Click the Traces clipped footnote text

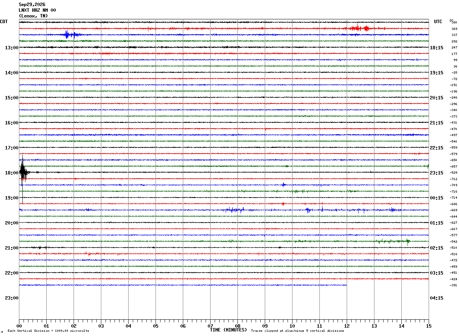[297, 331]
